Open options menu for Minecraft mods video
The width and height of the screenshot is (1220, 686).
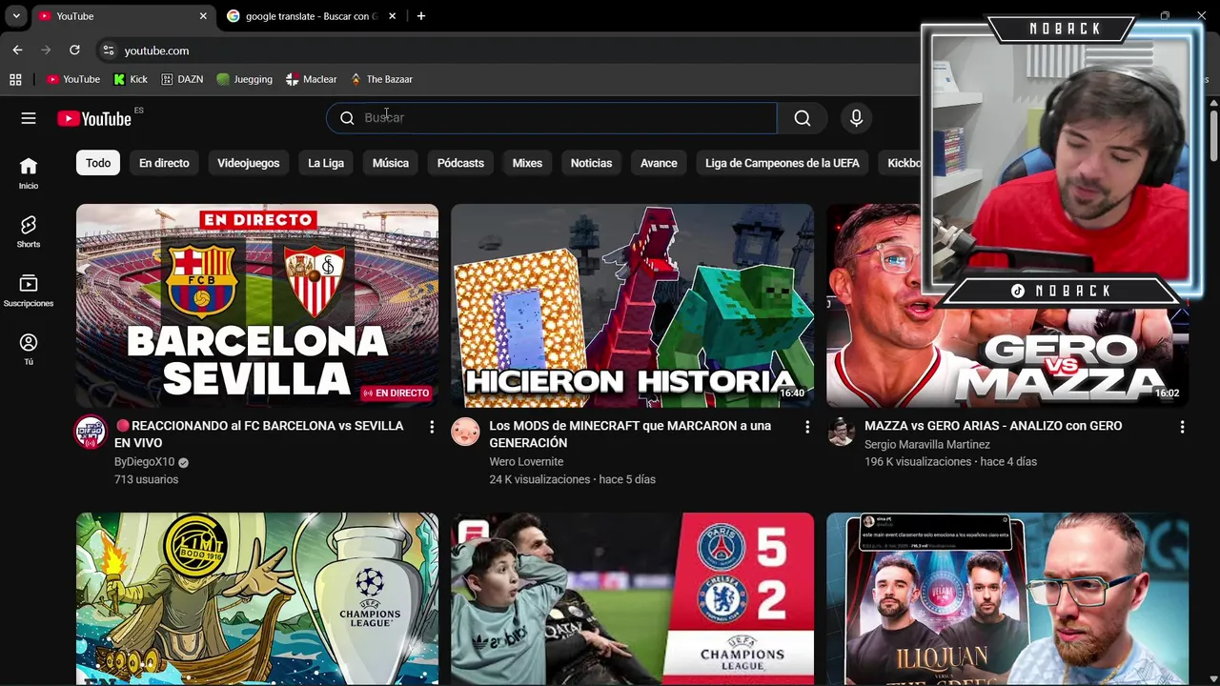(x=807, y=427)
